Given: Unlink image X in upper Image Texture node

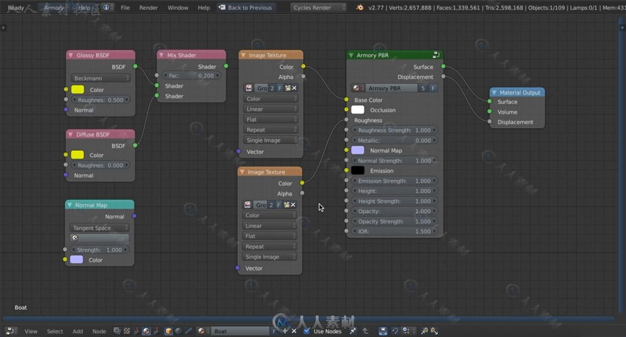Looking at the screenshot, I should click(294, 88).
